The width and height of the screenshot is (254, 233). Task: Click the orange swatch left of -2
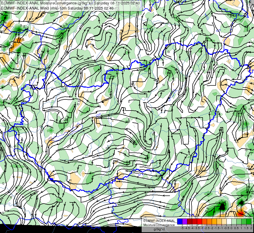point(209,222)
